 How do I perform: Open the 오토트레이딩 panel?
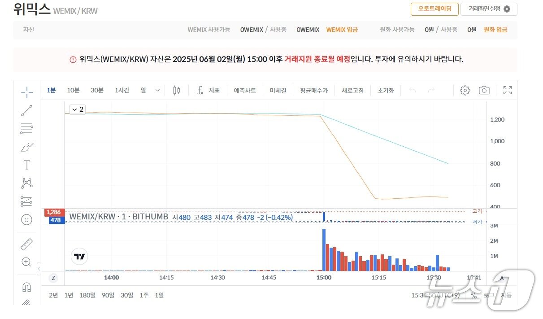[434, 9]
